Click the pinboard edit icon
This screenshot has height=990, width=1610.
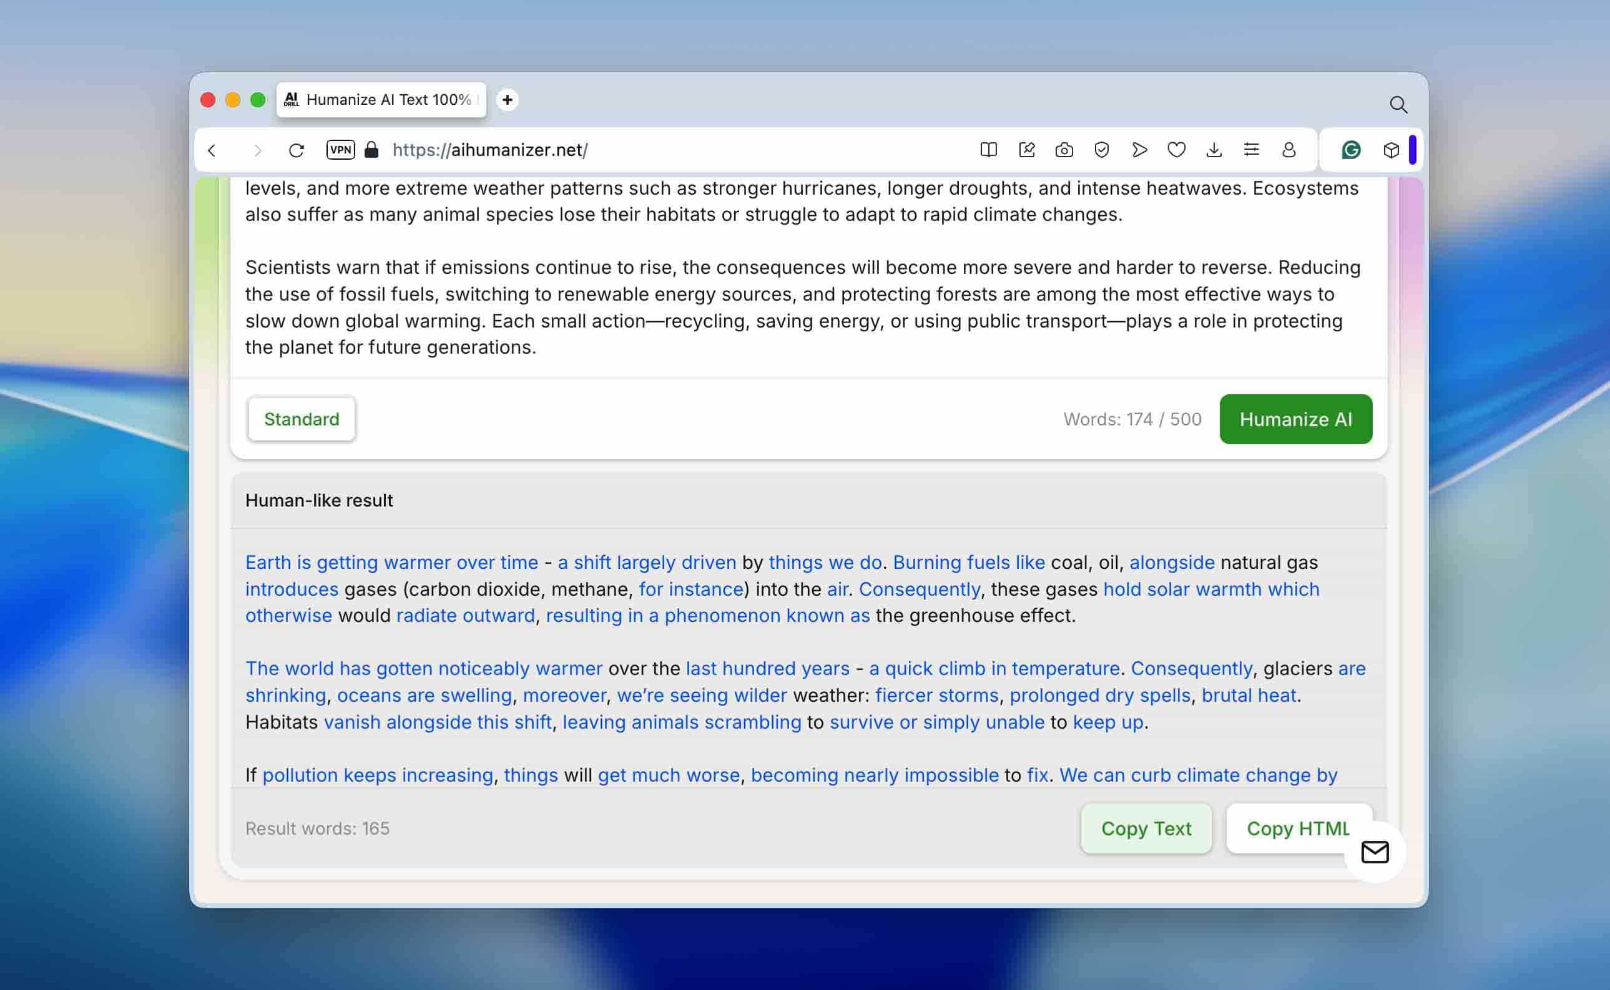(x=1027, y=150)
